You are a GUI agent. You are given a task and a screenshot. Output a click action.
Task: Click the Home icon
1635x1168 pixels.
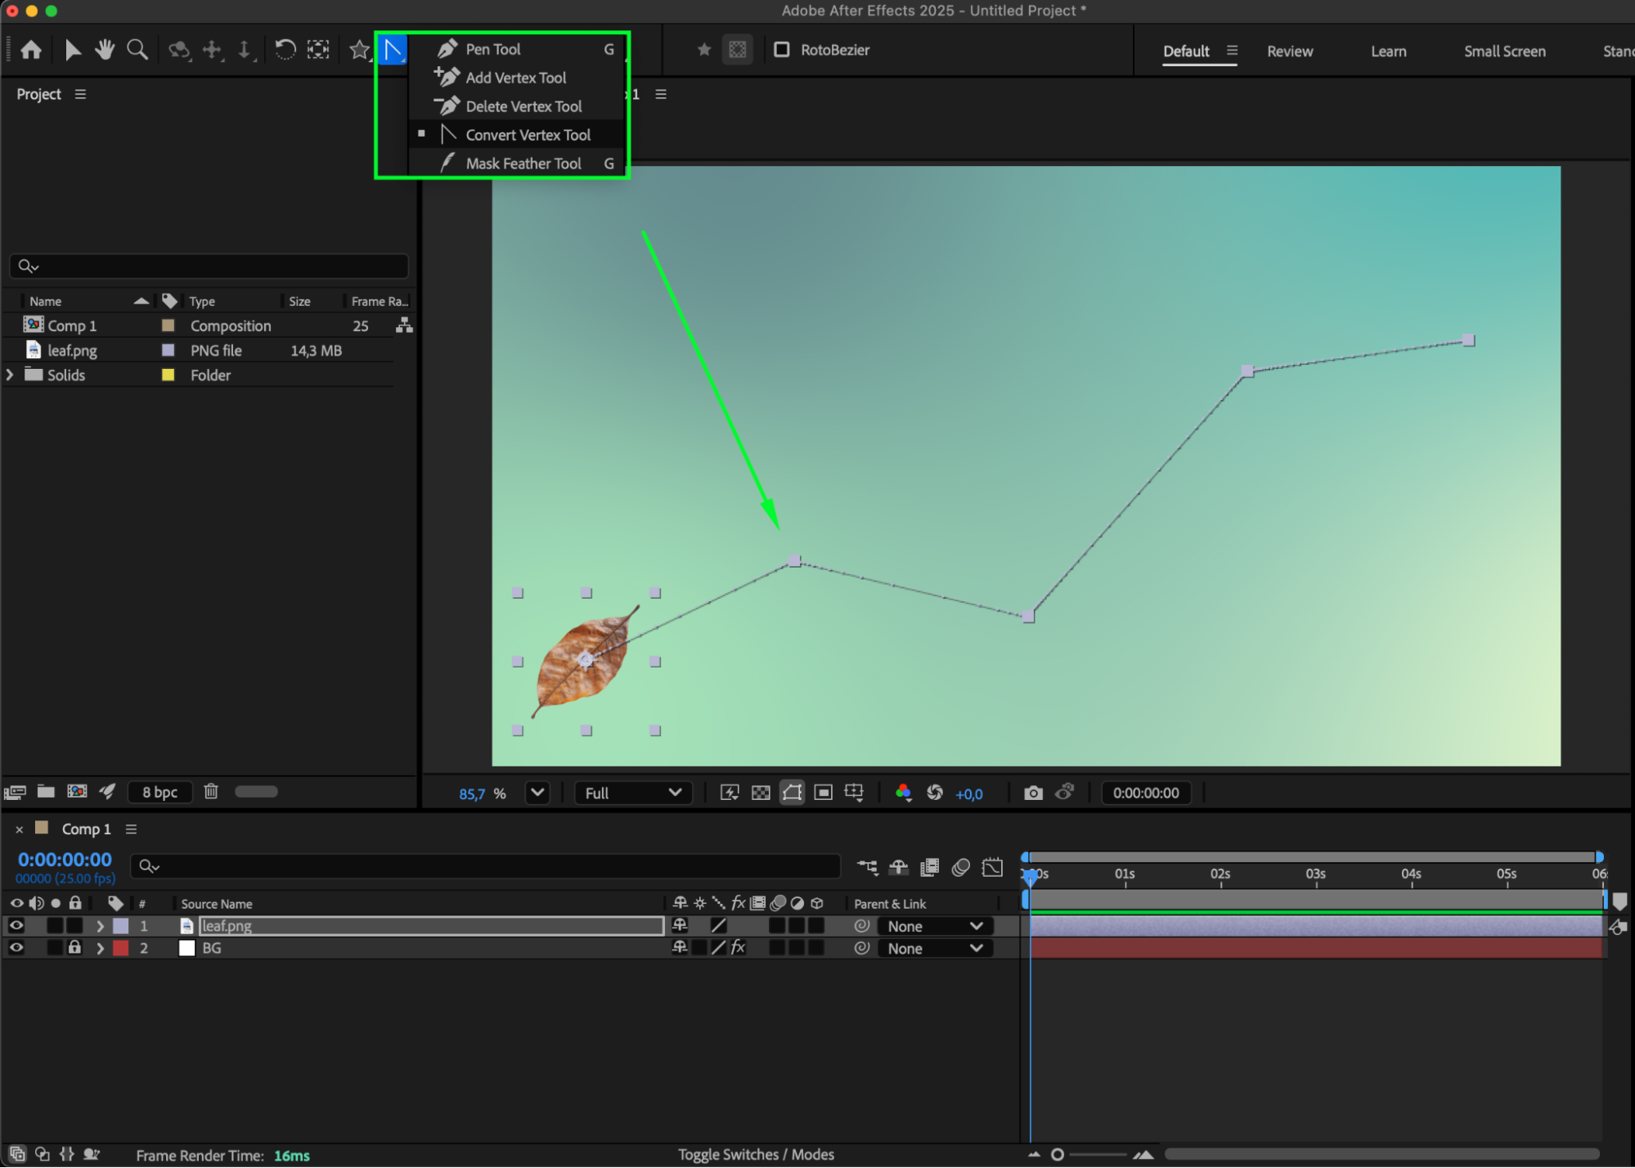point(31,50)
